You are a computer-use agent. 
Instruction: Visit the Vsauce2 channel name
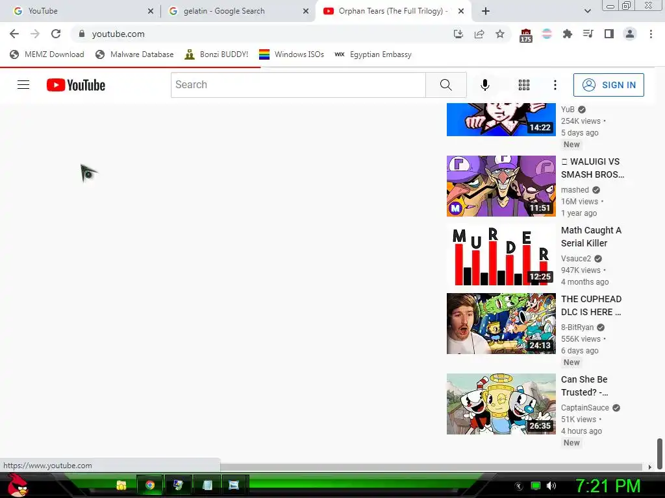575,258
